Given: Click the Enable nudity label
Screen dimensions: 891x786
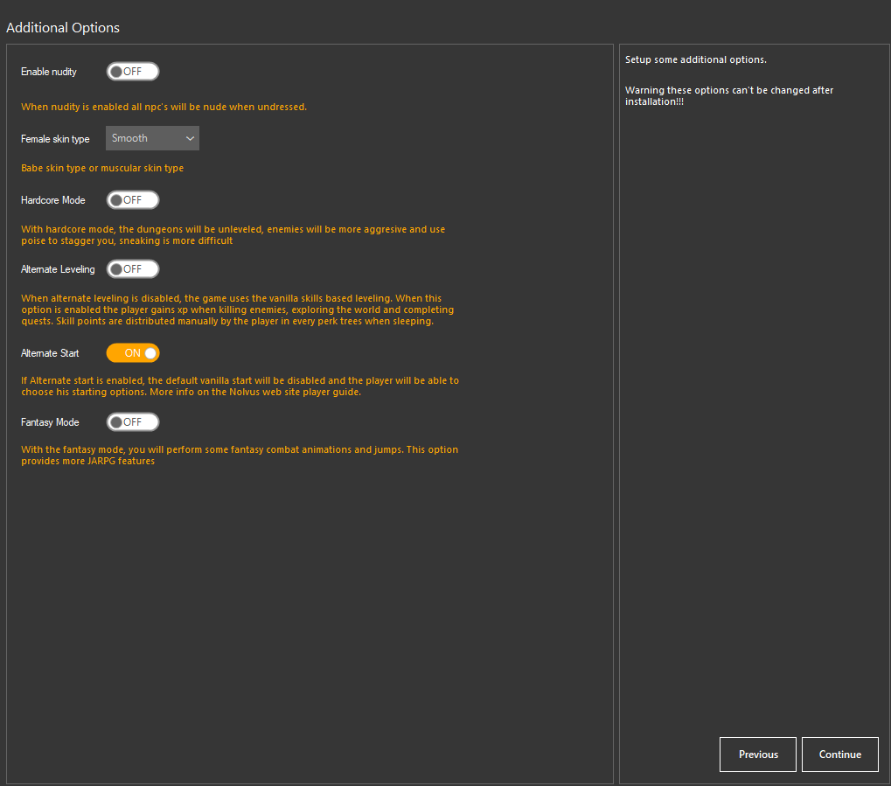Looking at the screenshot, I should click(x=49, y=72).
